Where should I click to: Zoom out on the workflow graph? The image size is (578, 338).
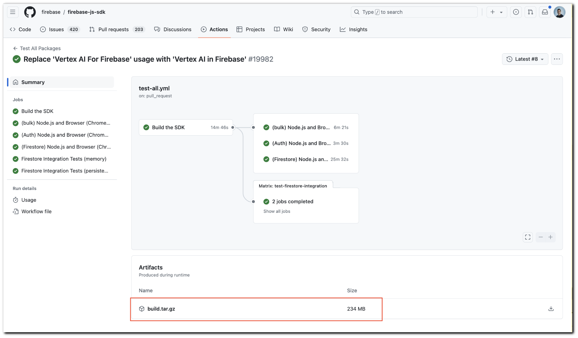click(540, 237)
